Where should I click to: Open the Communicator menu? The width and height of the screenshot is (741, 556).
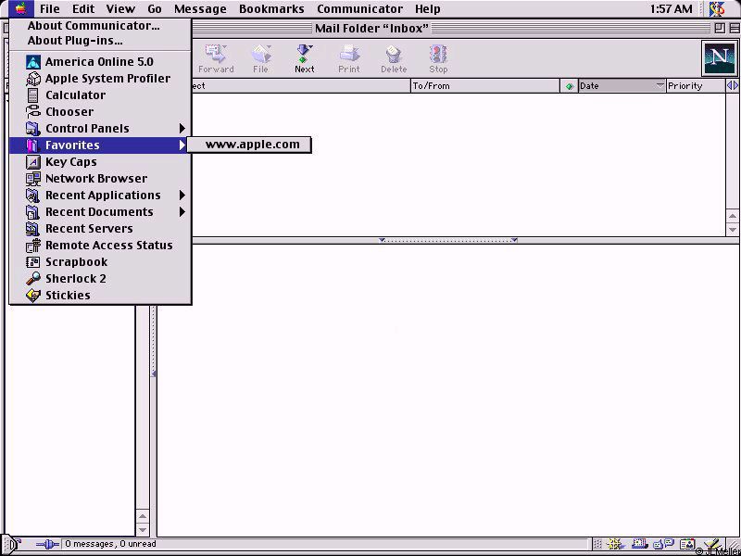click(x=359, y=9)
